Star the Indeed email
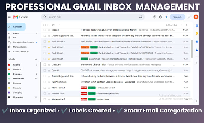The width and height of the screenshot is (204, 123). tap(49, 30)
